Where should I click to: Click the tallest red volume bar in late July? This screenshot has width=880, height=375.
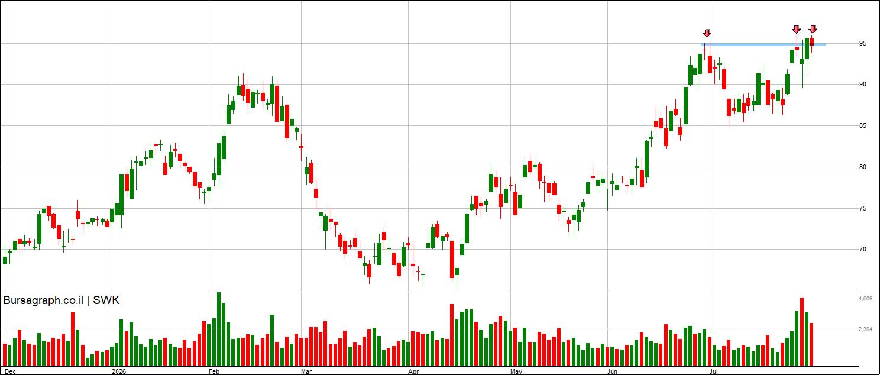click(x=802, y=331)
